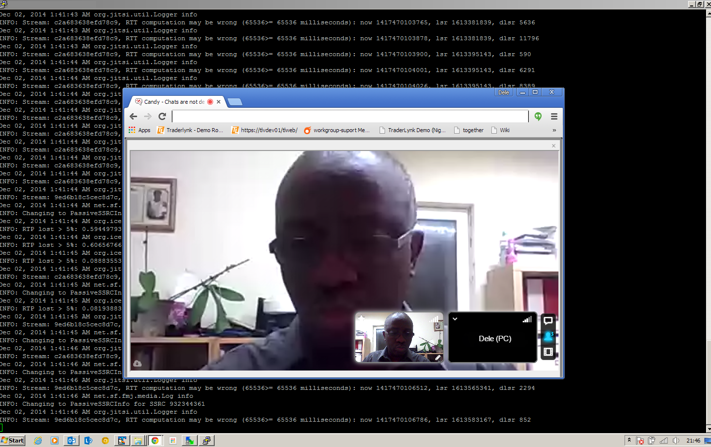Viewport: 711px width, 447px height.
Task: Open the participants list icon
Action: tap(548, 336)
